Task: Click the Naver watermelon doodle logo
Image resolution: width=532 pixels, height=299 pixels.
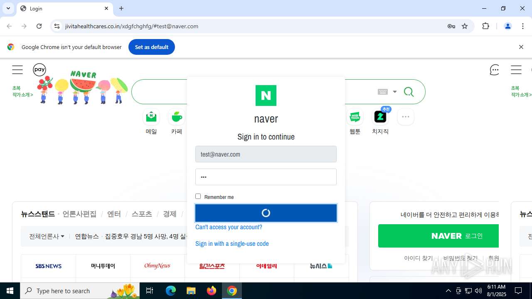Action: click(83, 87)
